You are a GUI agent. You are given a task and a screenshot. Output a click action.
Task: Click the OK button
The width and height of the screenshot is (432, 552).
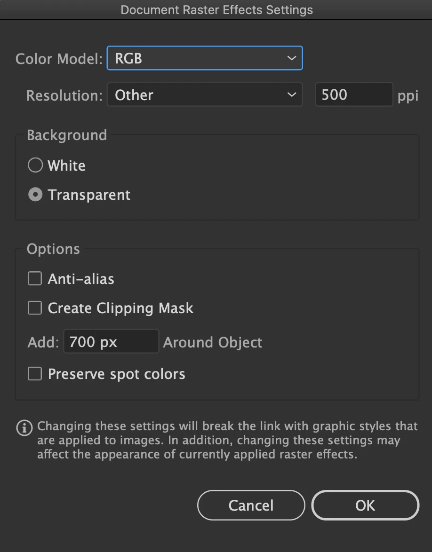pyautogui.click(x=365, y=505)
